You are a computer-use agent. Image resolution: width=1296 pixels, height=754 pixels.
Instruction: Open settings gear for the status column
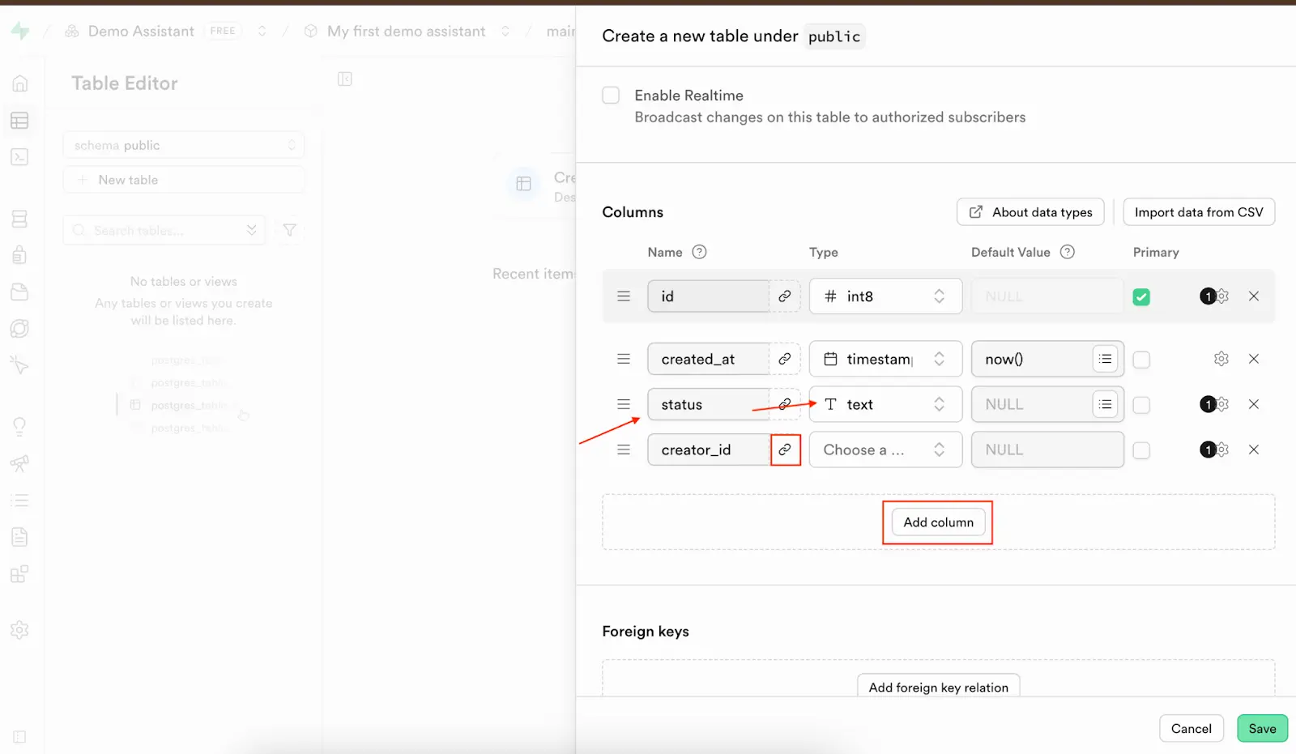[x=1222, y=404]
